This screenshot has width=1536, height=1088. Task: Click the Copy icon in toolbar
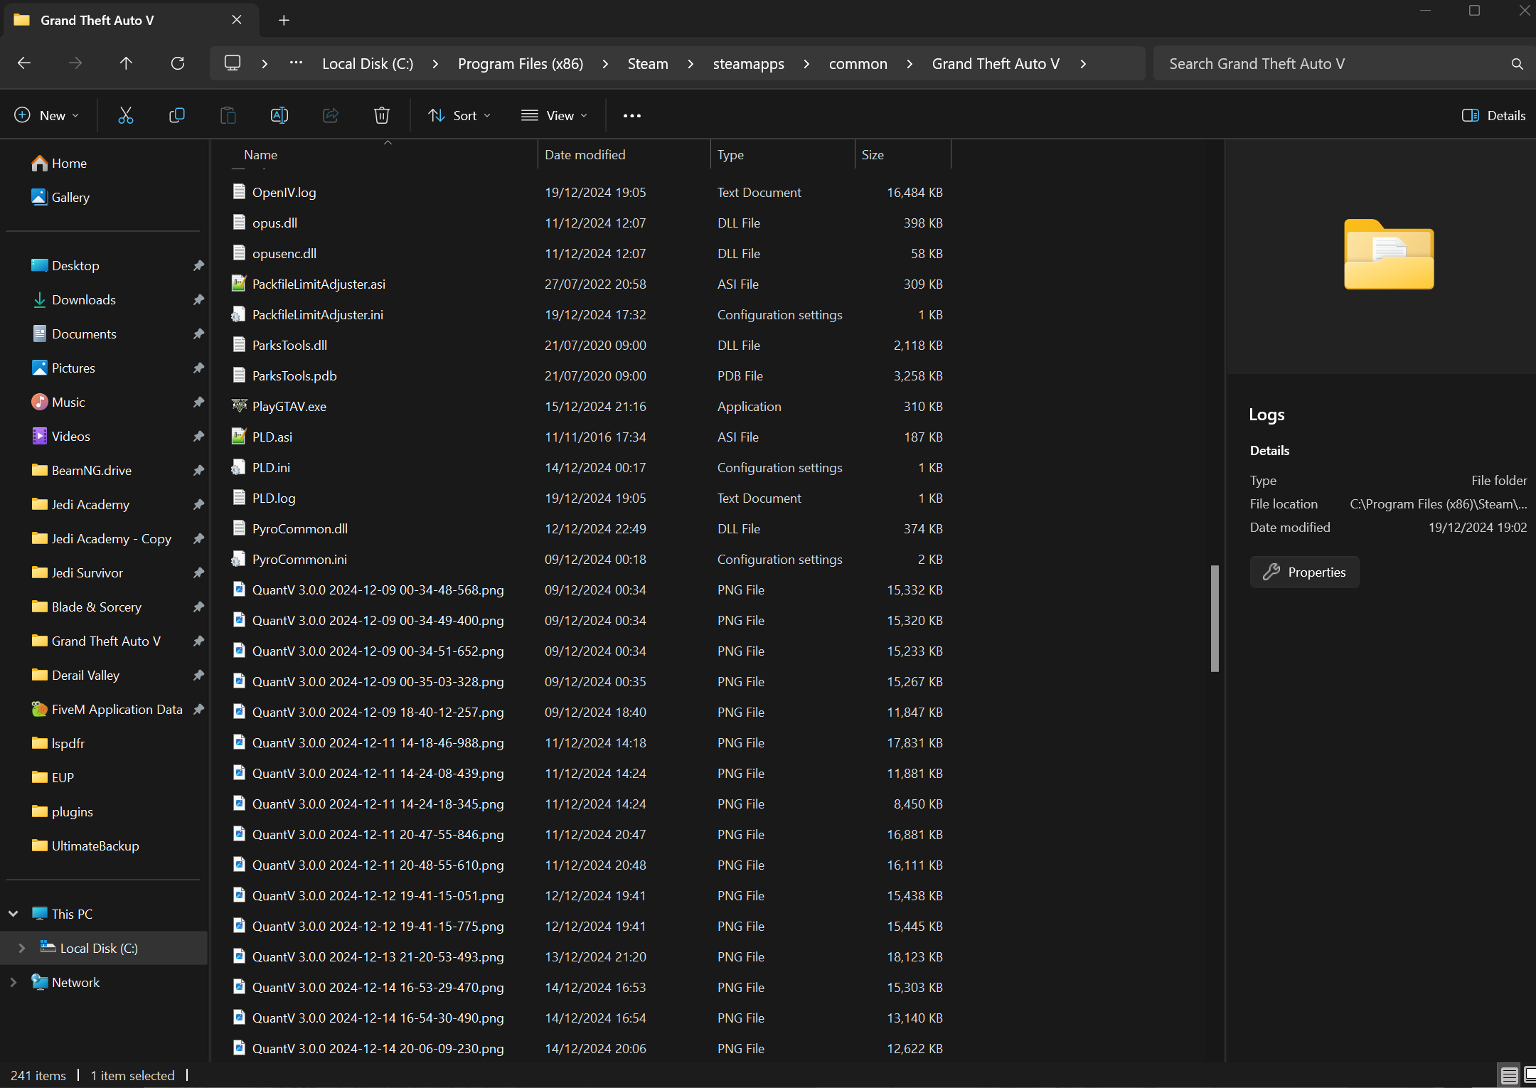point(176,115)
